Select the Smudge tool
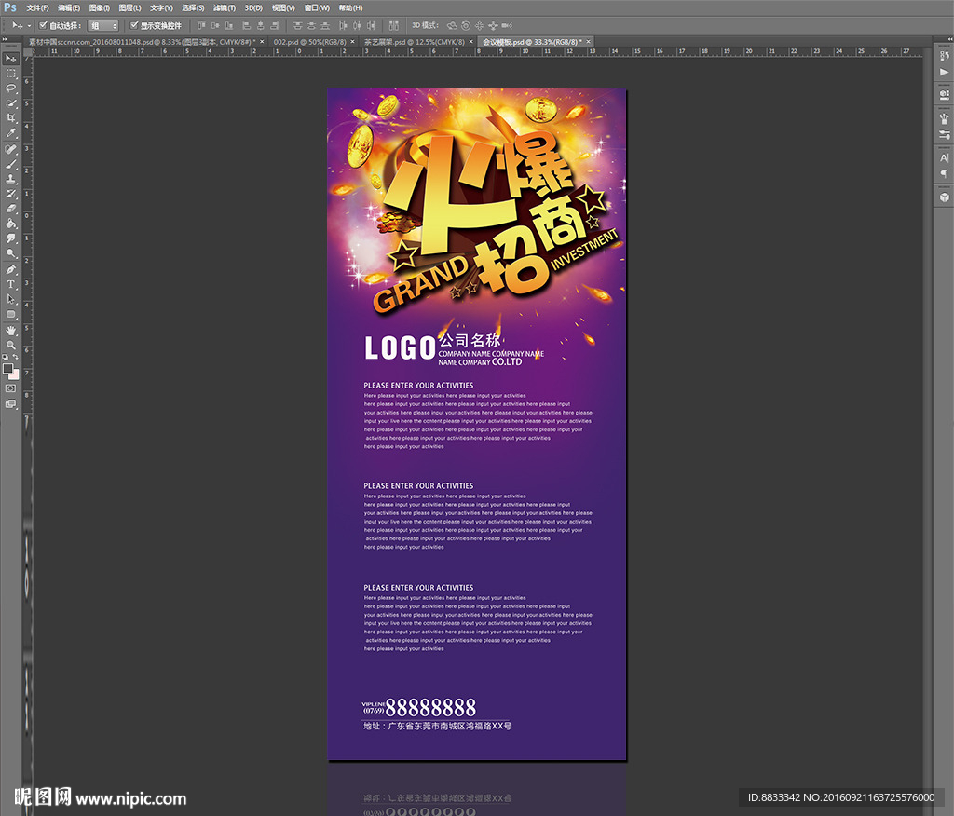This screenshot has height=816, width=954. 11,238
